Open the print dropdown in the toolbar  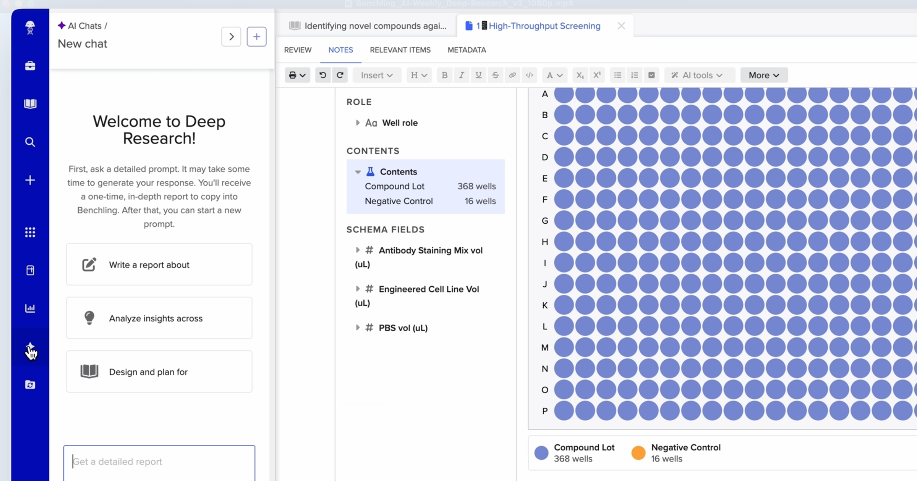(297, 75)
